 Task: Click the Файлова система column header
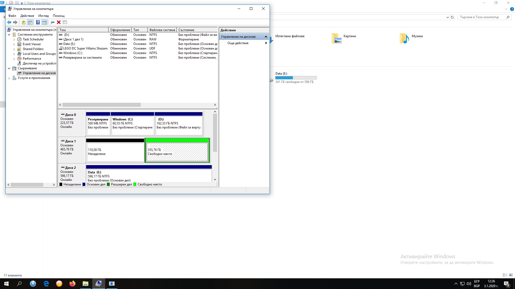(162, 30)
